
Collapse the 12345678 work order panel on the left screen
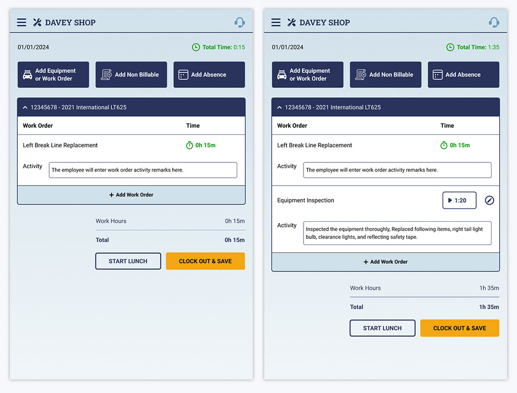tap(24, 108)
